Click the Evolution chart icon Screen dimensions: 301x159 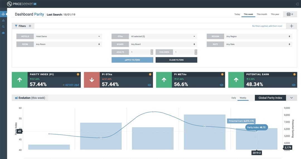[16, 98]
